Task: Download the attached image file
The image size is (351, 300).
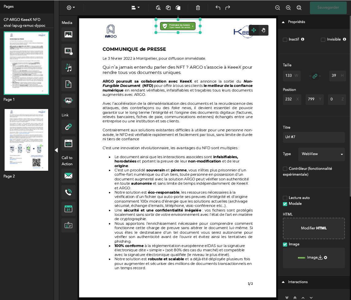Action: 320,257
